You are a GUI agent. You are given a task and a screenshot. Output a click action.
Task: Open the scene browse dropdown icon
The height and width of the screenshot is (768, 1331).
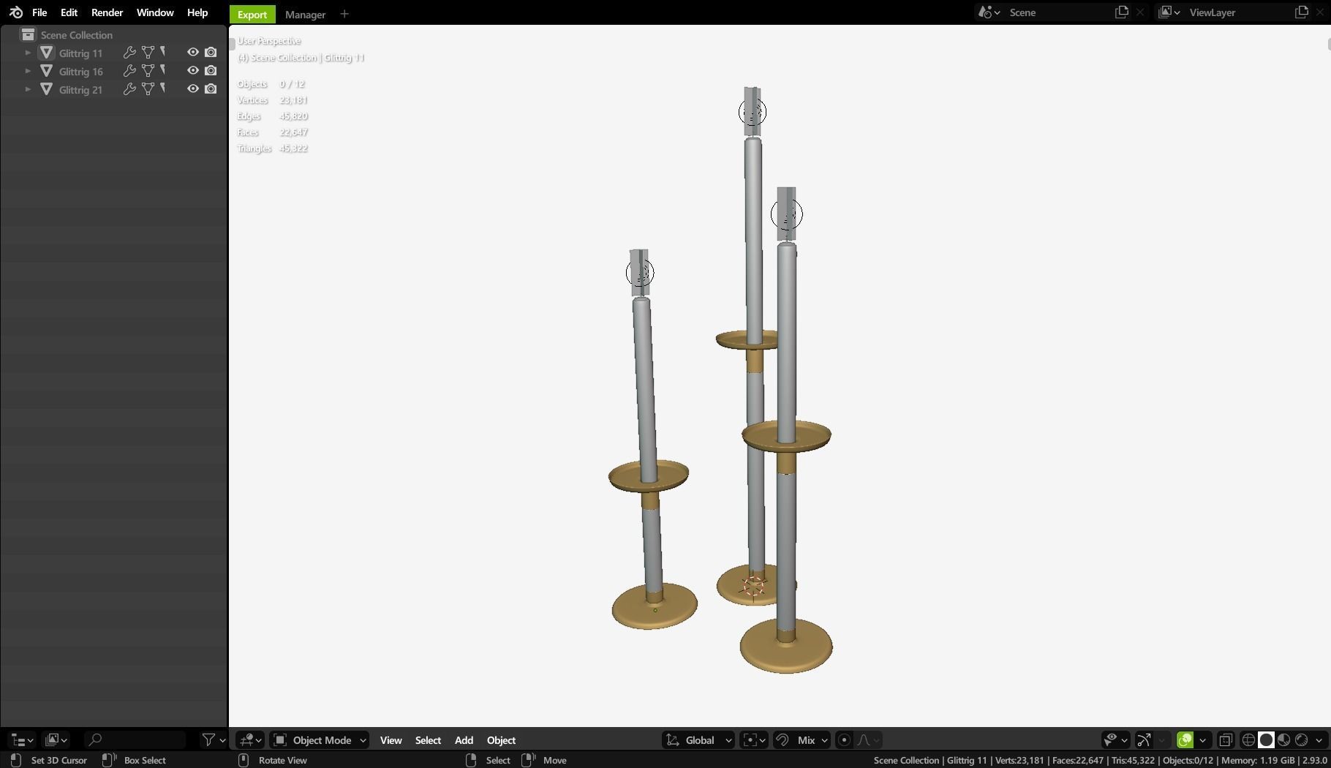tap(989, 12)
